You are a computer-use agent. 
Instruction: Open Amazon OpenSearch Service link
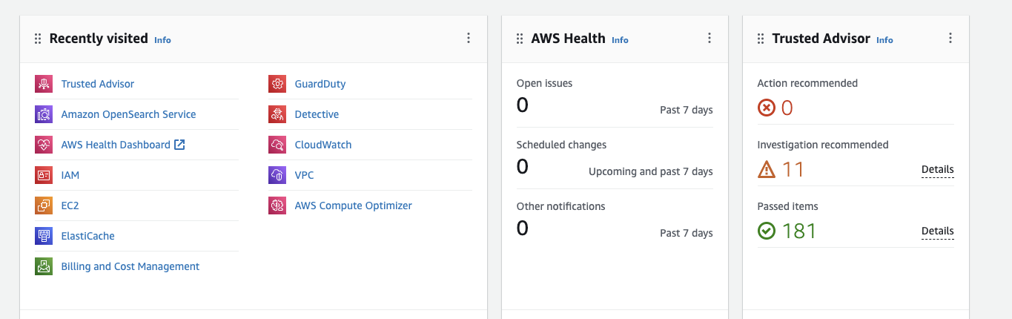tap(128, 114)
